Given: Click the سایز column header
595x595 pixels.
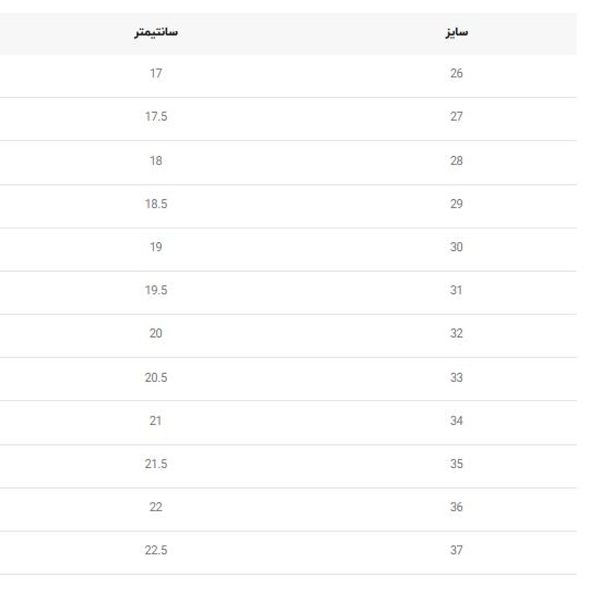Looking at the screenshot, I should 456,32.
